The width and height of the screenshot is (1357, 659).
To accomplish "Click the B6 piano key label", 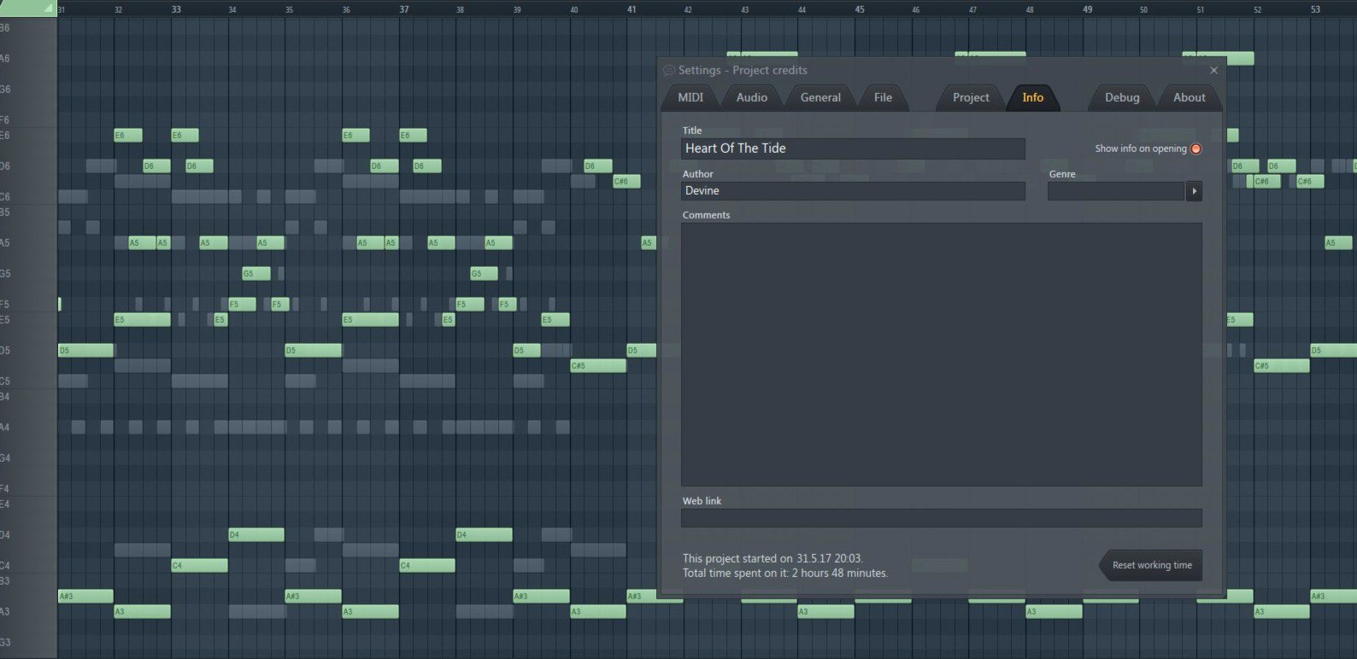I will 5,27.
